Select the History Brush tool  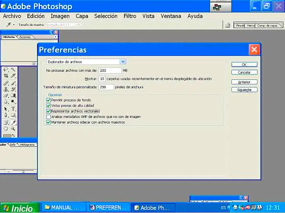pos(13,89)
